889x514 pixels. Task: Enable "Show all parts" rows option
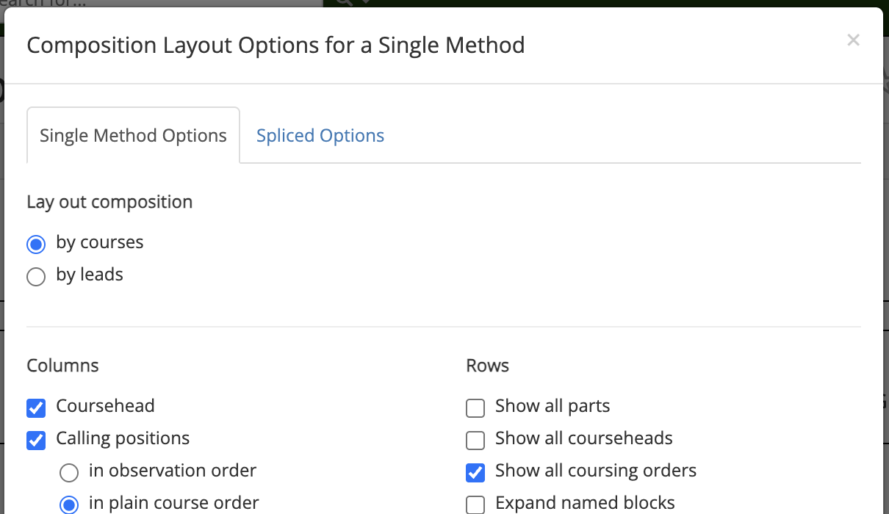coord(475,408)
